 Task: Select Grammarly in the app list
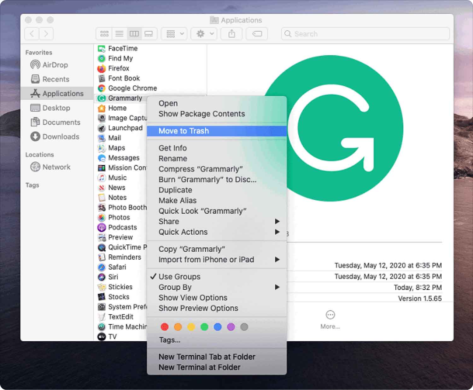[x=120, y=98]
